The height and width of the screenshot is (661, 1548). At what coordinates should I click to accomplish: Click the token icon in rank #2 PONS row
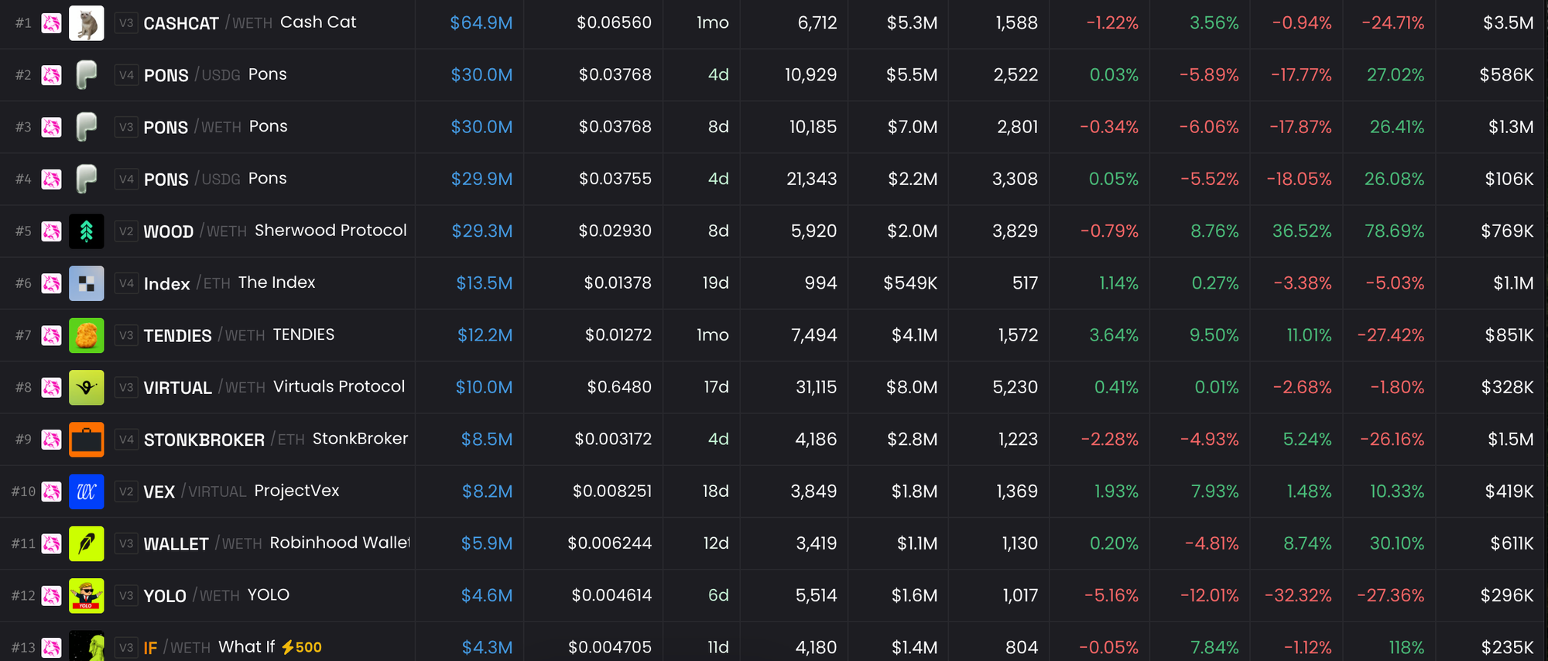tap(87, 75)
